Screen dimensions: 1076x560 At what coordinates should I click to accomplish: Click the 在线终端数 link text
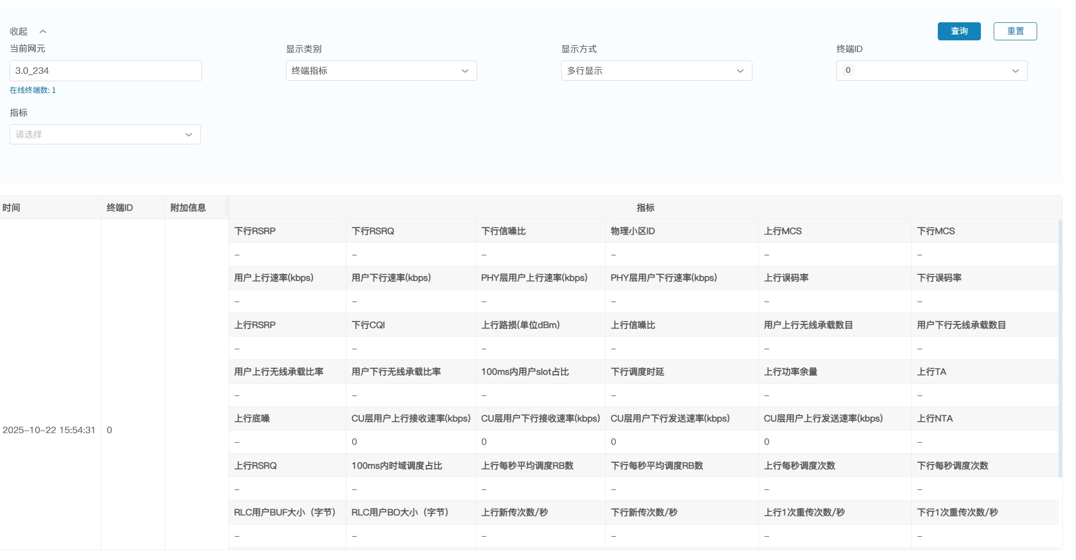32,90
